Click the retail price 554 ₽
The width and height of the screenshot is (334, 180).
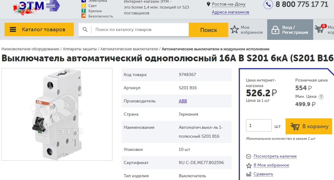coord(303,88)
